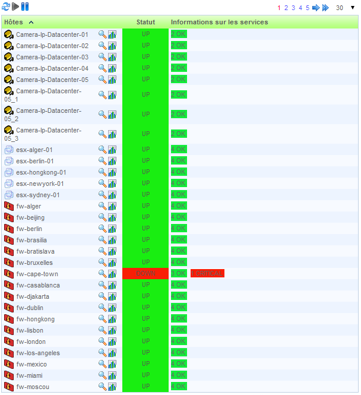Click camera icon of Camera-Ip-Datacenter-02

pyautogui.click(x=9, y=46)
